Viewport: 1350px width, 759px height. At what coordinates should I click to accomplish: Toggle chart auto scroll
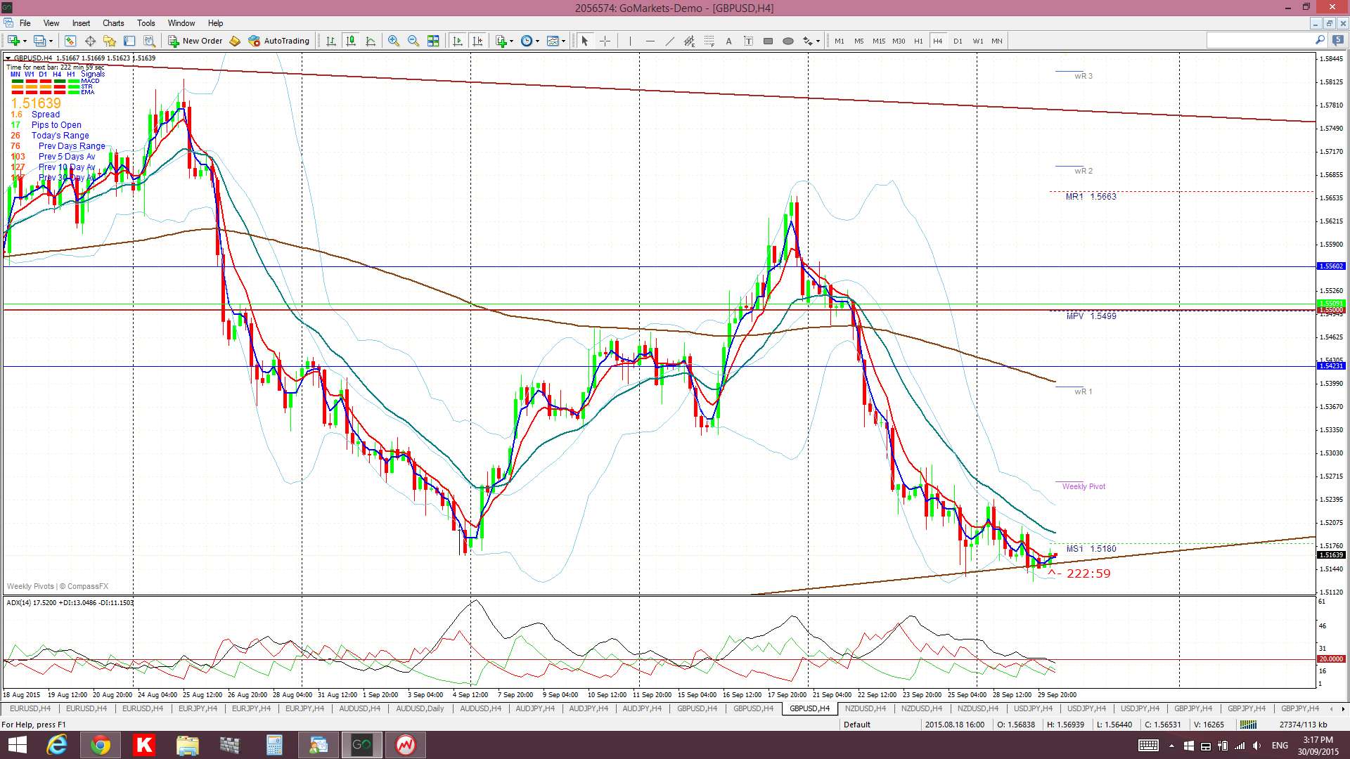click(458, 41)
